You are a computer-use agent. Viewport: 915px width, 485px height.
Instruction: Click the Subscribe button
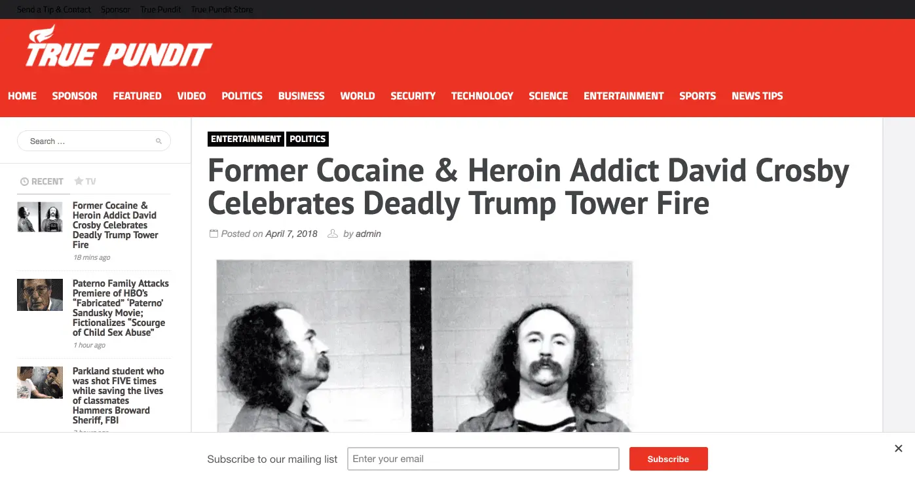click(x=668, y=459)
